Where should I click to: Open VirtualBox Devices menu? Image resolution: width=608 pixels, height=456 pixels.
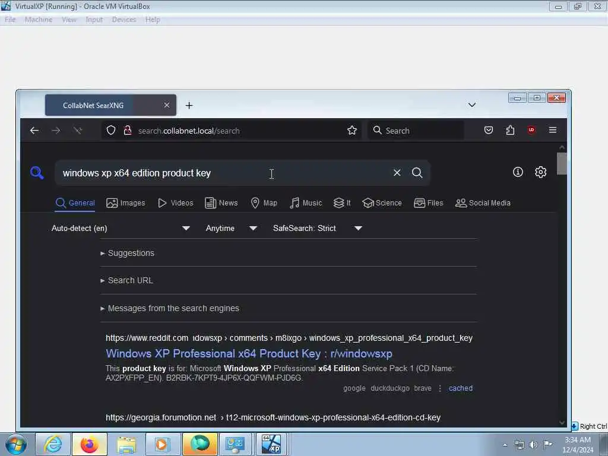(123, 20)
